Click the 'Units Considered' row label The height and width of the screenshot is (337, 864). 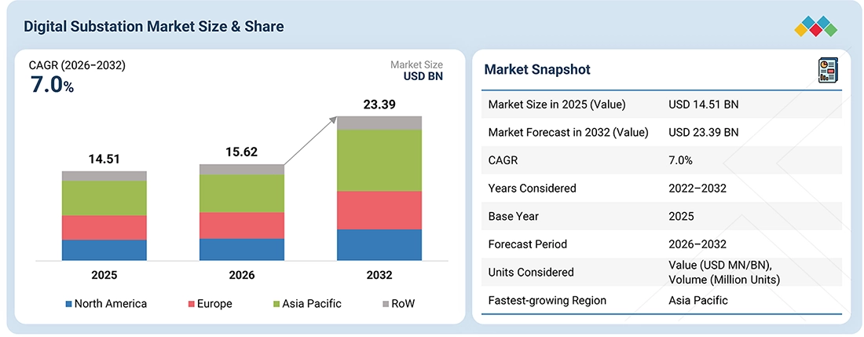pos(531,272)
